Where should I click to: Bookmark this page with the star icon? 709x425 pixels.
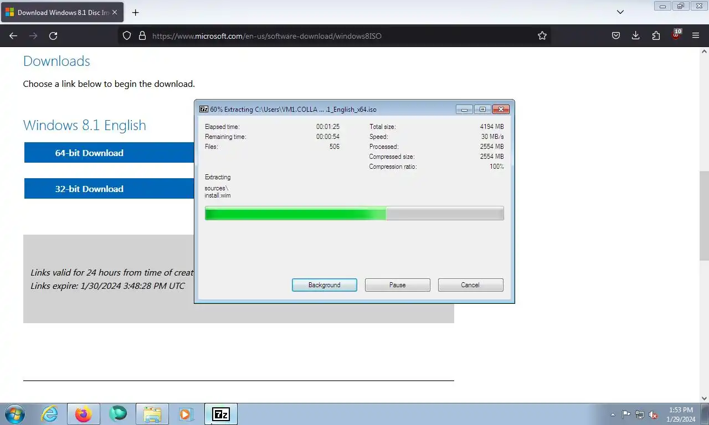pyautogui.click(x=542, y=35)
